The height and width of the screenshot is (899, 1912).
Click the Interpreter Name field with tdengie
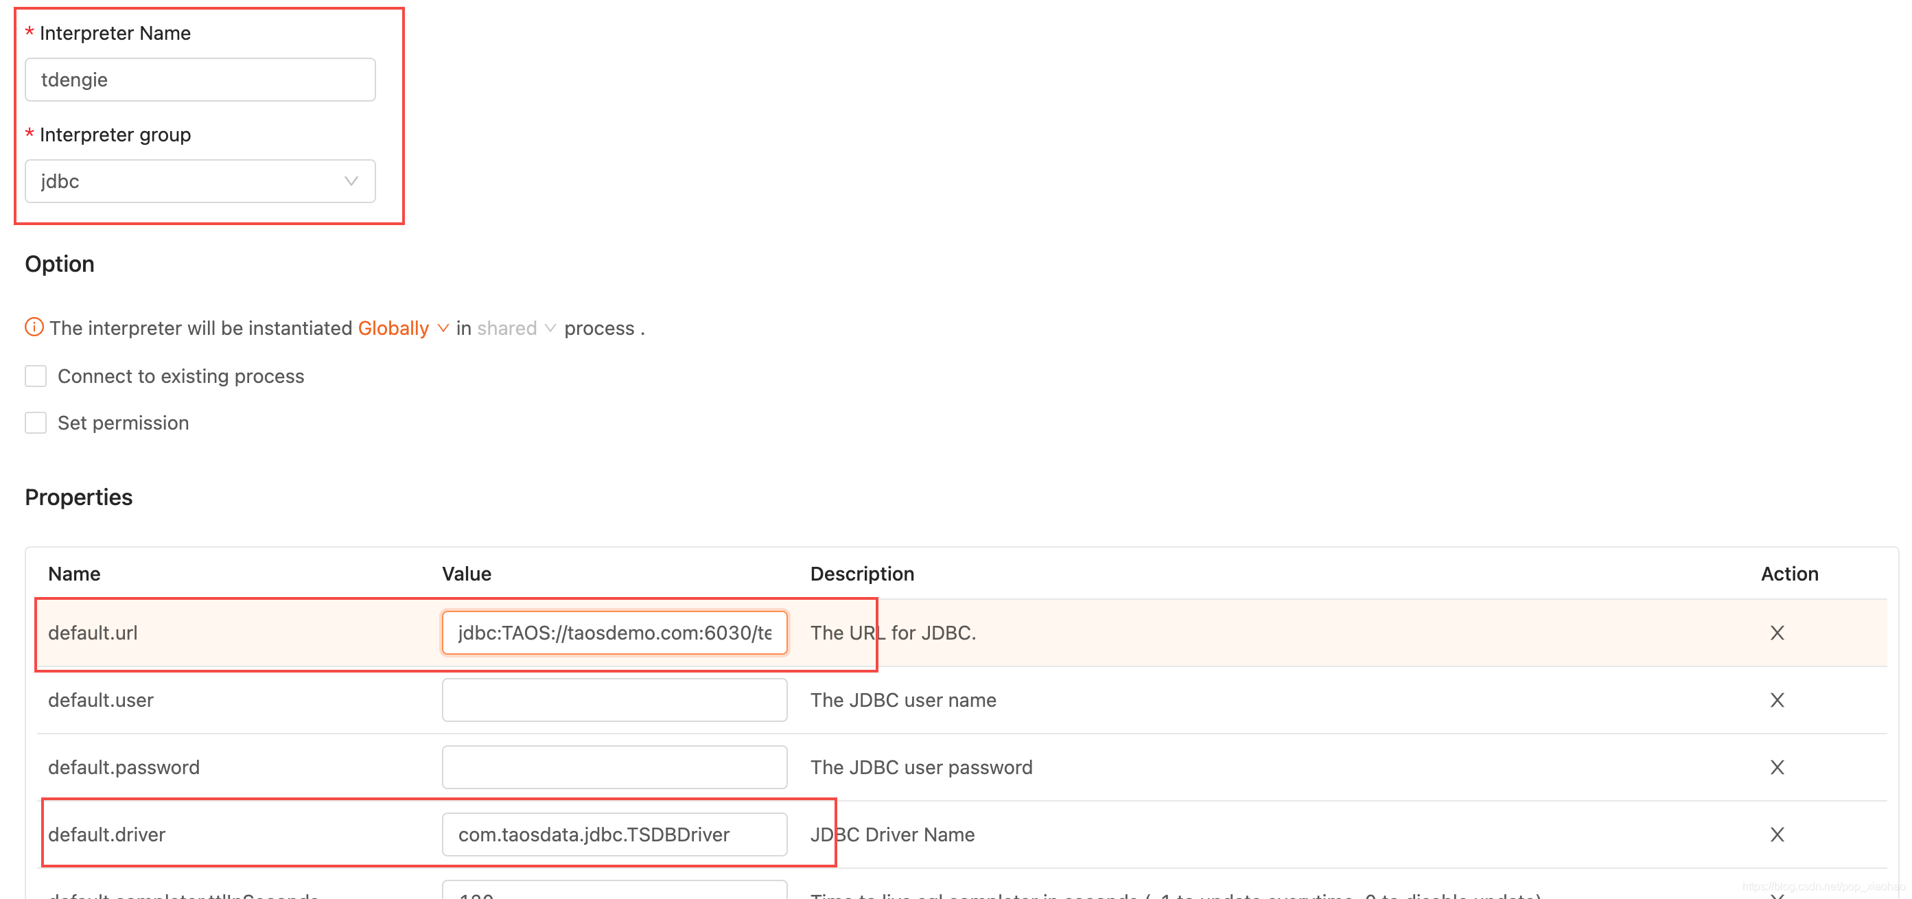(200, 80)
